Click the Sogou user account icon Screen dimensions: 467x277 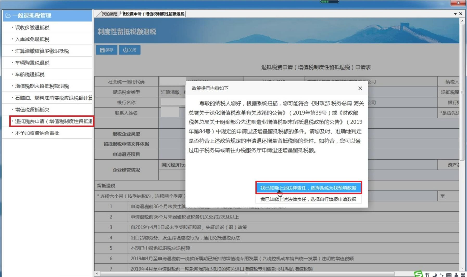[x=456, y=275]
